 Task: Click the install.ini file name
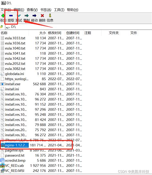coord(12,89)
